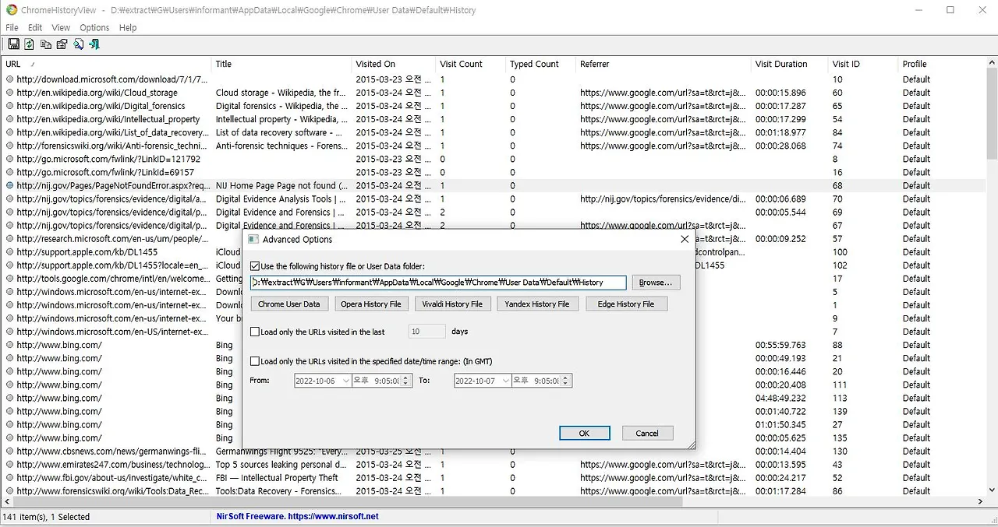Screen dimensions: 998x527
Task: Click the '141 item(s), 1 Selected' status text
Action: pos(47,516)
